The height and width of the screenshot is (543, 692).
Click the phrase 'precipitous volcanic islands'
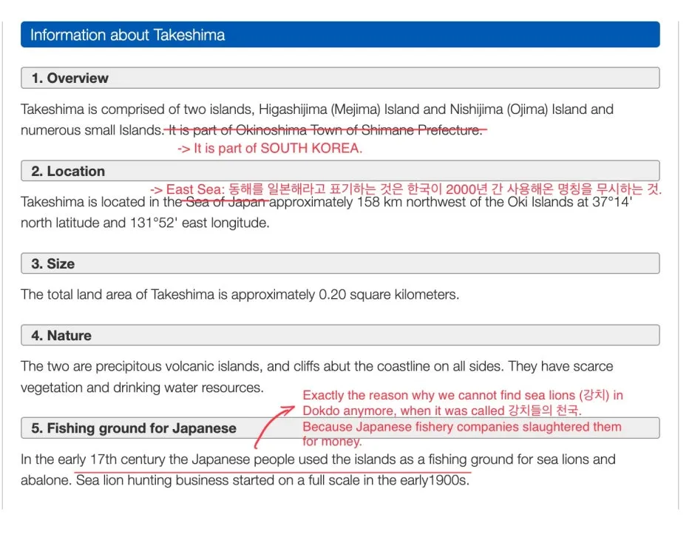pos(179,366)
